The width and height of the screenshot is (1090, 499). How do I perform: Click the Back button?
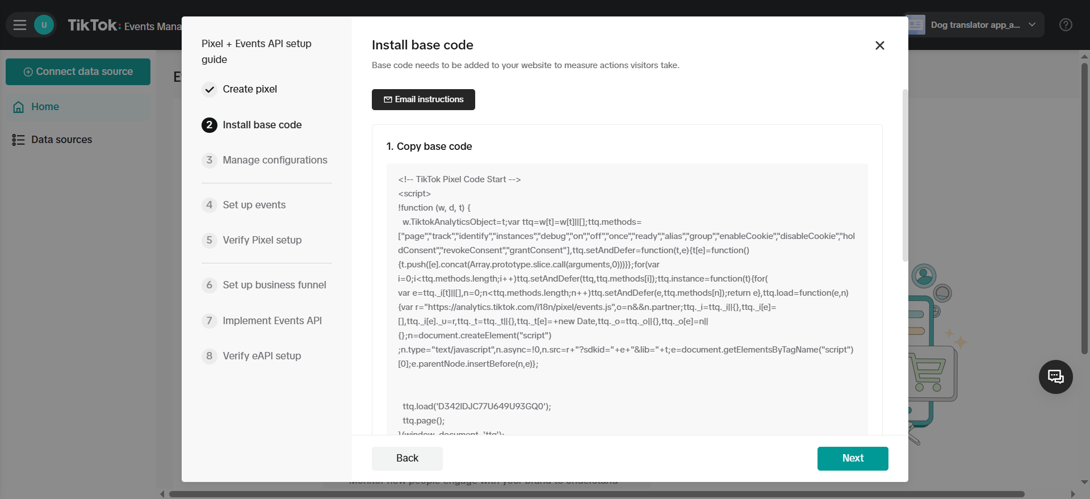point(407,458)
